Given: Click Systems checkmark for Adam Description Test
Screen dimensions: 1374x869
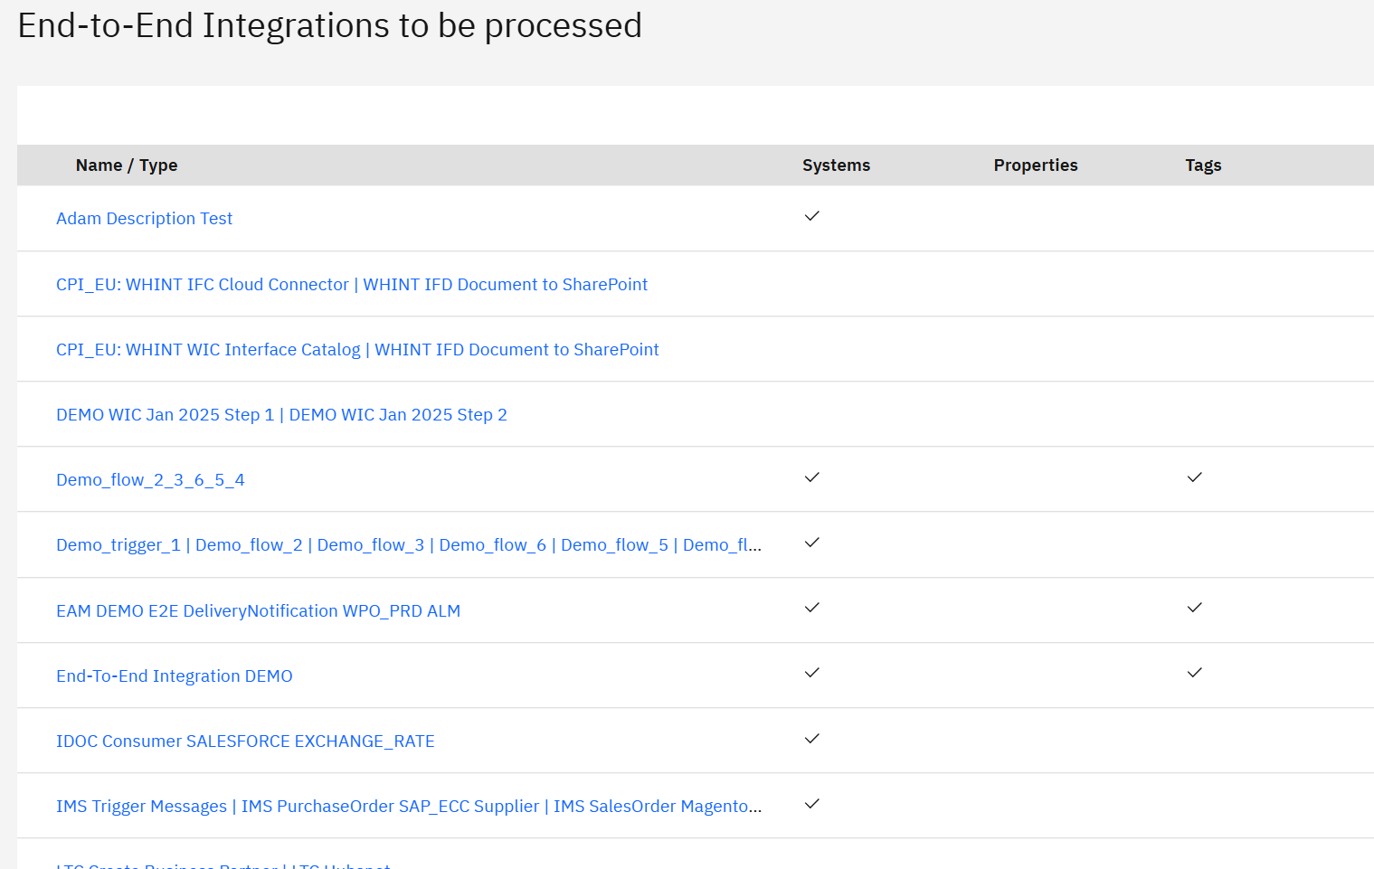Looking at the screenshot, I should click(x=811, y=216).
